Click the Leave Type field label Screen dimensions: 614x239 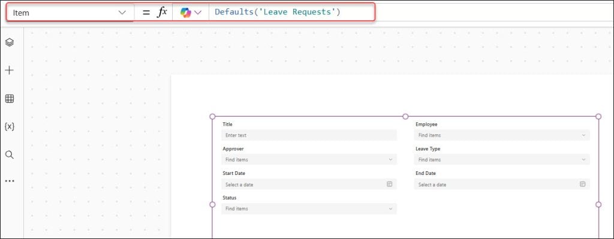click(428, 149)
